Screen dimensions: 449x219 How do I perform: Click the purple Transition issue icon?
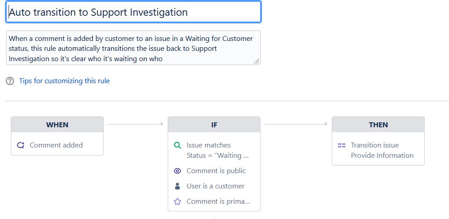pos(342,145)
